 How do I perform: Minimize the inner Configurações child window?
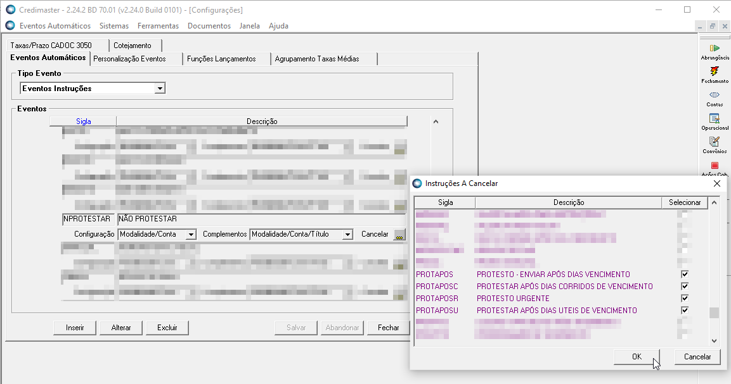pyautogui.click(x=700, y=26)
